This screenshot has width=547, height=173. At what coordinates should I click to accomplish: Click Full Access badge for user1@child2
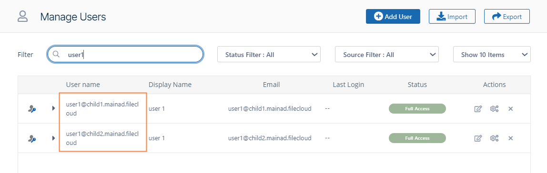[x=417, y=138]
